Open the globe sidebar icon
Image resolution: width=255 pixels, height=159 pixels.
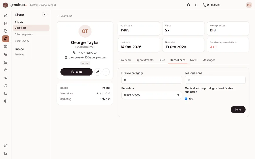click(6, 54)
